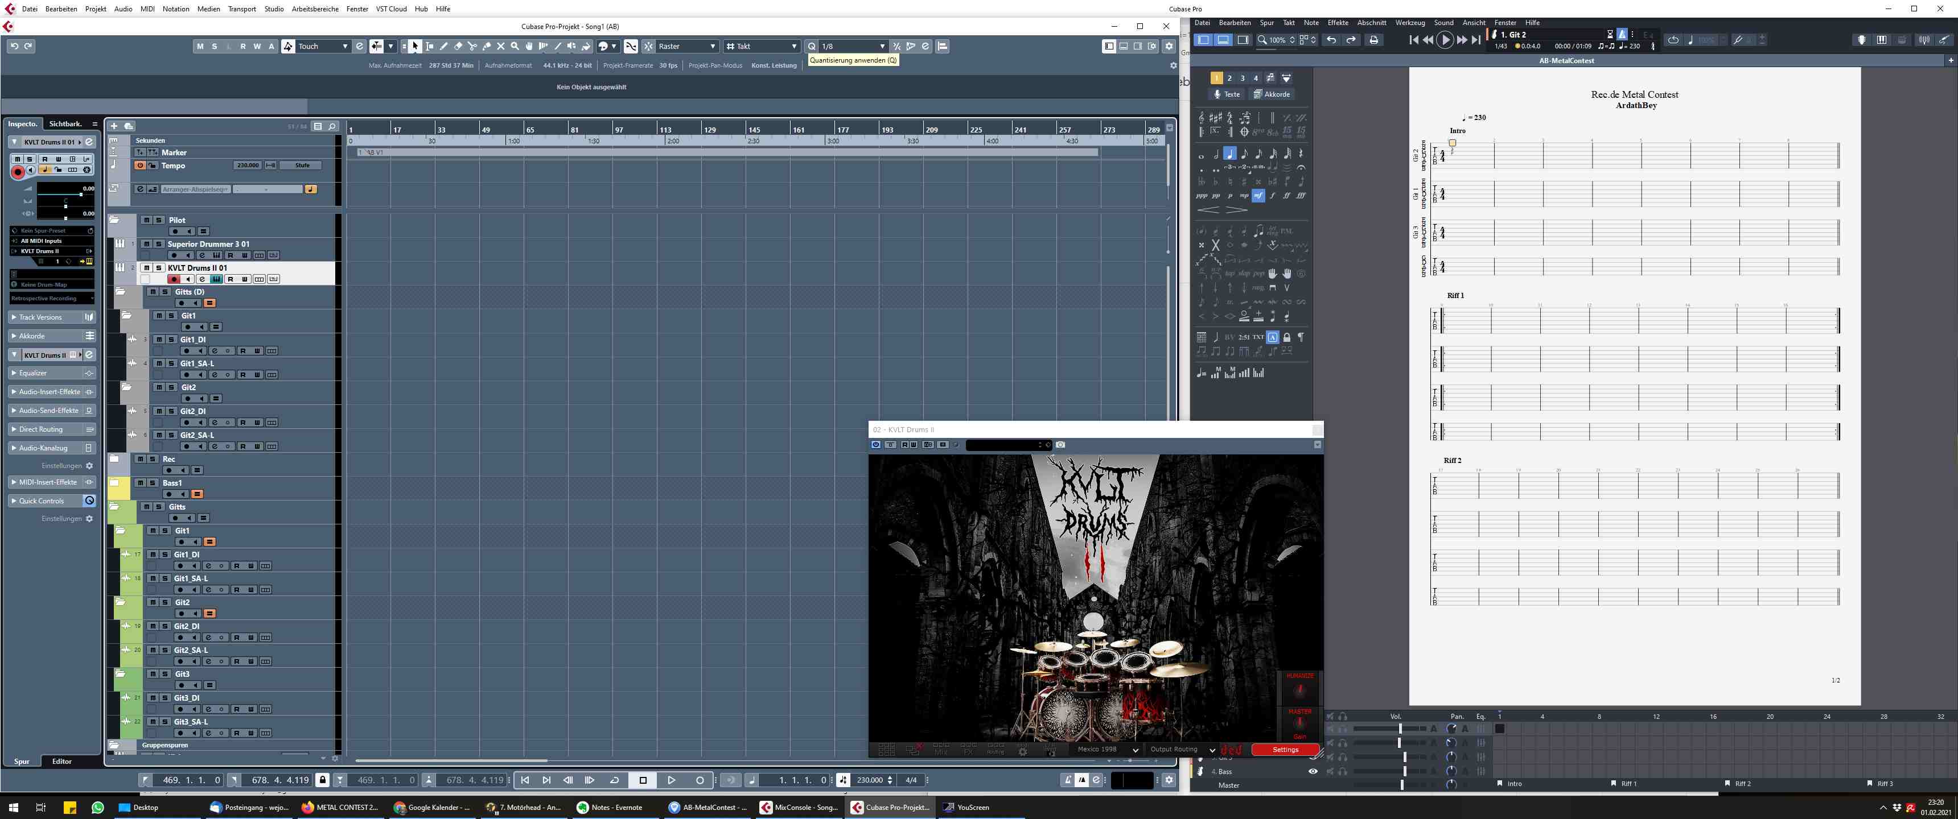Select the Object Selection arrow tool in Cubase

coord(415,46)
